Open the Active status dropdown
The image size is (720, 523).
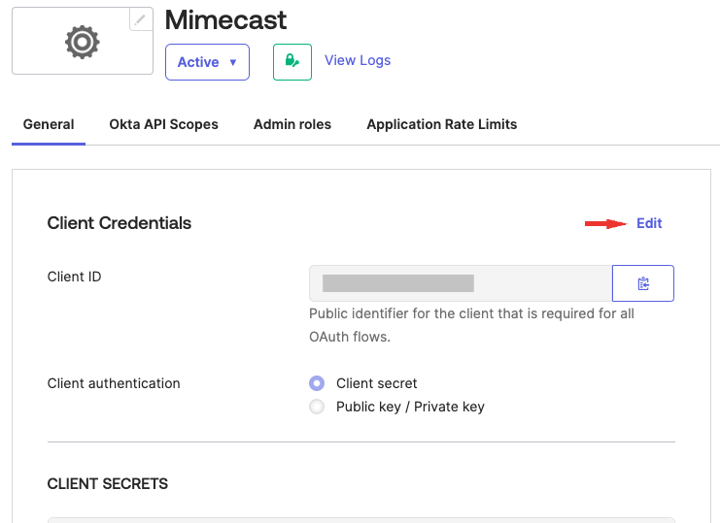point(207,62)
